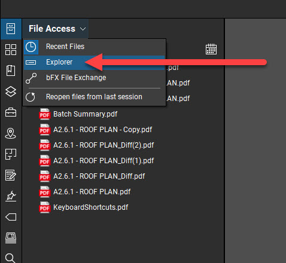Open the Thumbnails panel icon
This screenshot has width=286, height=263.
(11, 50)
